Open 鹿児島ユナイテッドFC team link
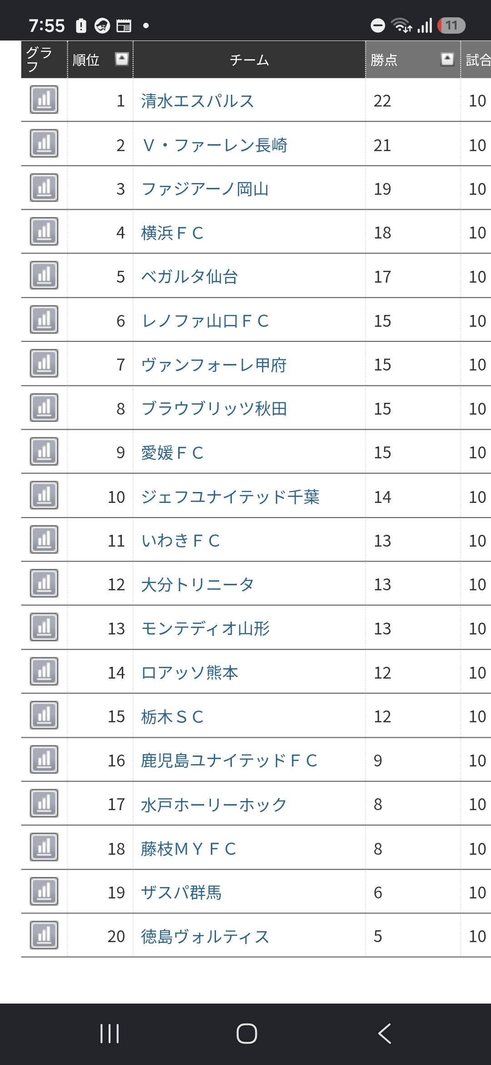 (229, 761)
